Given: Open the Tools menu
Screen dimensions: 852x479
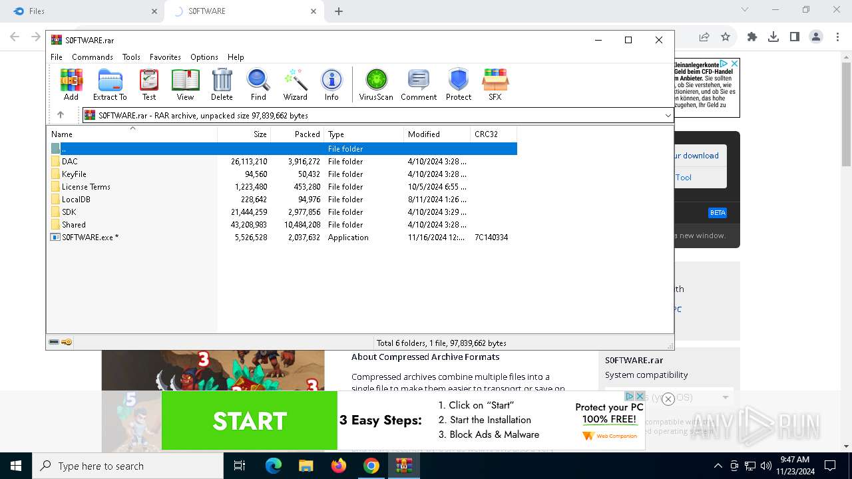Looking at the screenshot, I should pyautogui.click(x=131, y=57).
